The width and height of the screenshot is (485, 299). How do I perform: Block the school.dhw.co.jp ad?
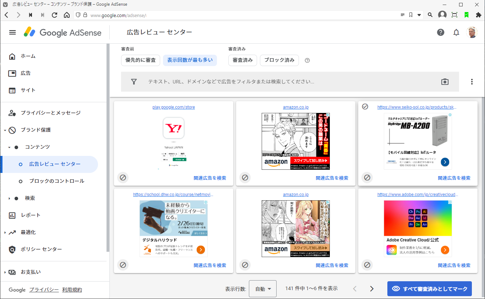point(123,265)
